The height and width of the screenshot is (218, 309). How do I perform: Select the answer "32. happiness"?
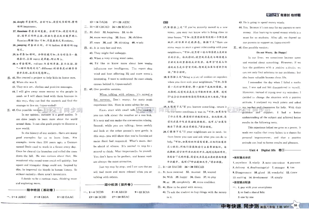(111, 32)
